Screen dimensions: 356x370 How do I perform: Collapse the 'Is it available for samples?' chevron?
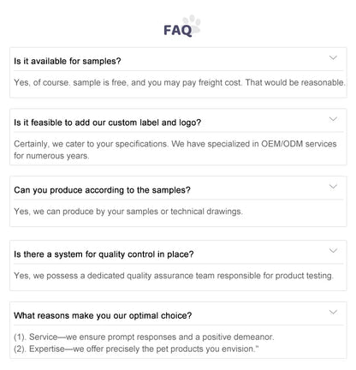333,58
